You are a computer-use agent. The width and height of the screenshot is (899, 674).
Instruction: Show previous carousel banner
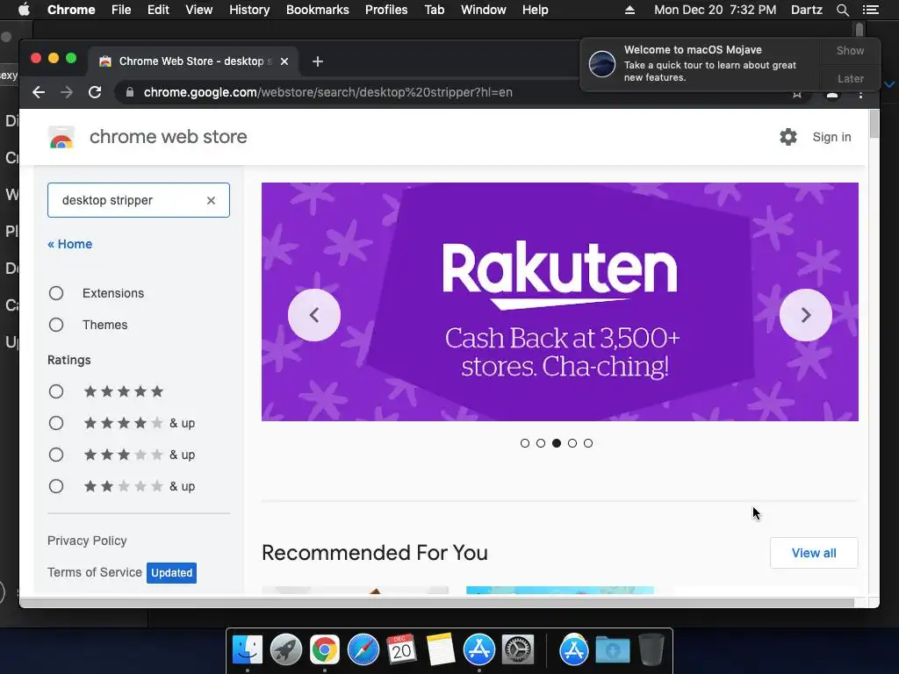coord(314,315)
